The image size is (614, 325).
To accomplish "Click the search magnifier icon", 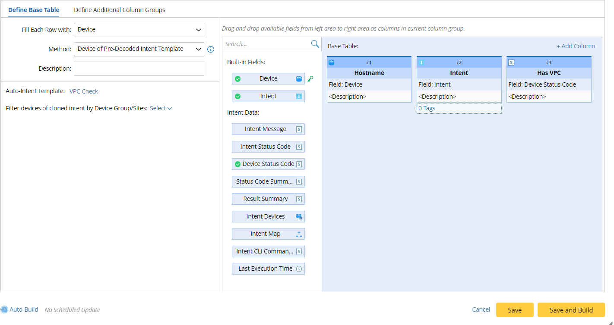I will coord(315,44).
